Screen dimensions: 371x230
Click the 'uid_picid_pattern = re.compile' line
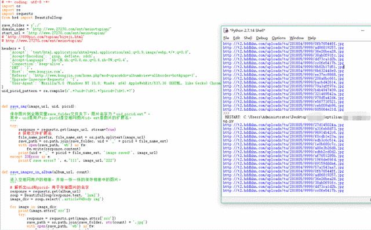[x=68, y=91]
